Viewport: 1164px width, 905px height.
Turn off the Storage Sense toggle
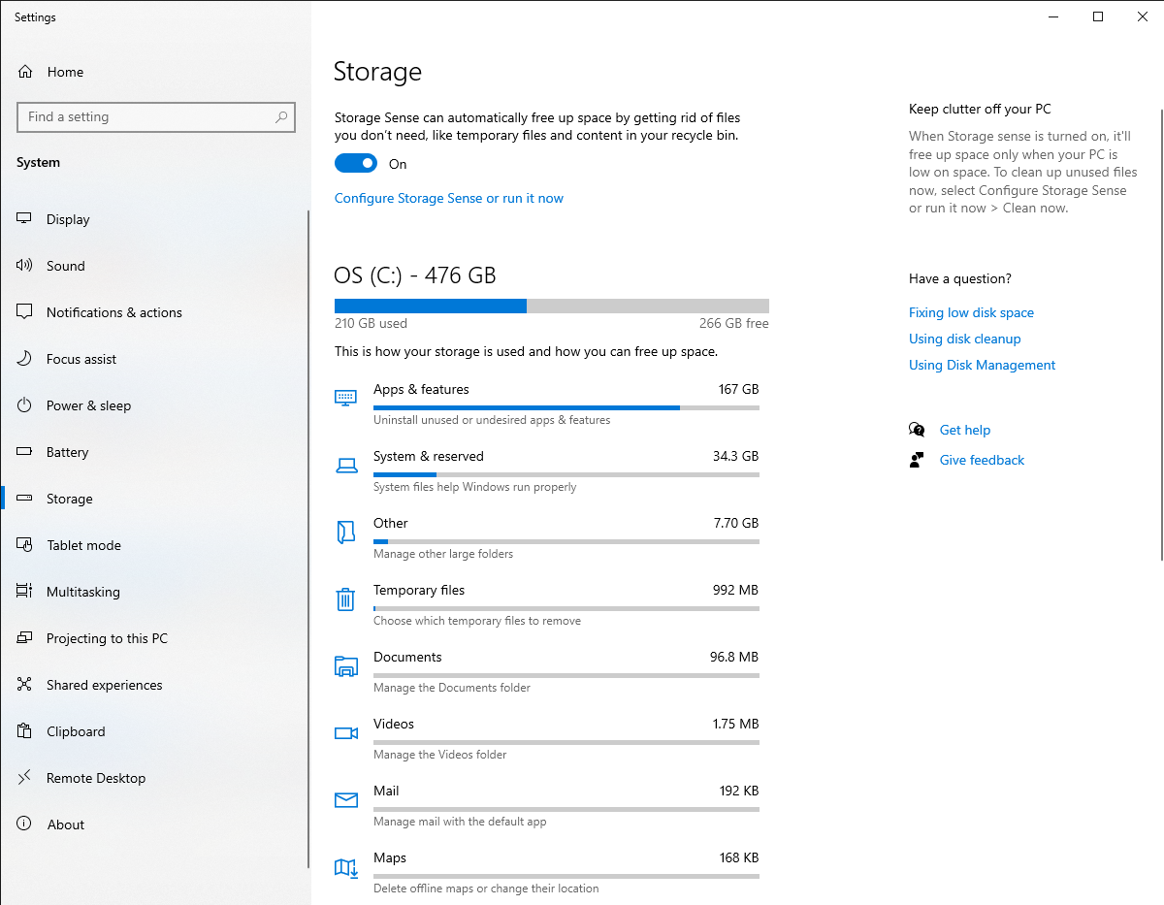(356, 164)
